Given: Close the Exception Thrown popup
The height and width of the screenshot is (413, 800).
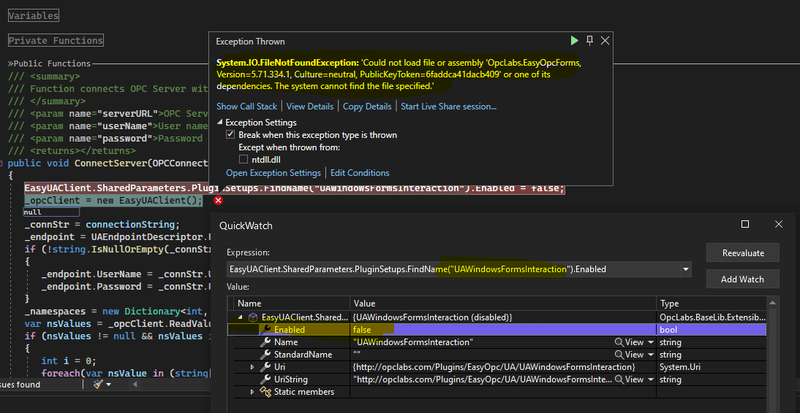Looking at the screenshot, I should point(605,40).
